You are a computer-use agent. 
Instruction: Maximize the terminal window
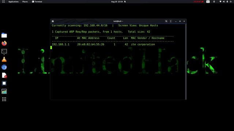point(180,21)
